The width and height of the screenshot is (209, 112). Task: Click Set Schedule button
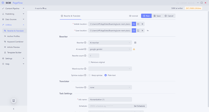(139, 106)
